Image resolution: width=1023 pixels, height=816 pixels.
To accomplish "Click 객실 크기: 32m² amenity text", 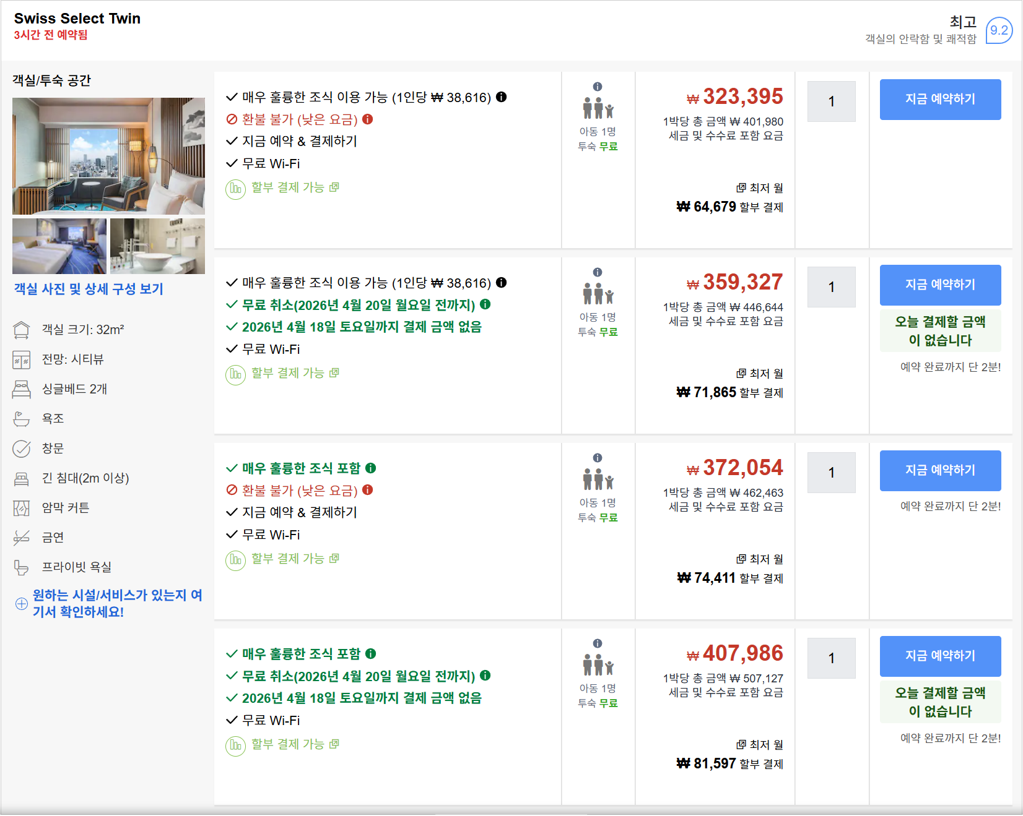I will point(83,330).
